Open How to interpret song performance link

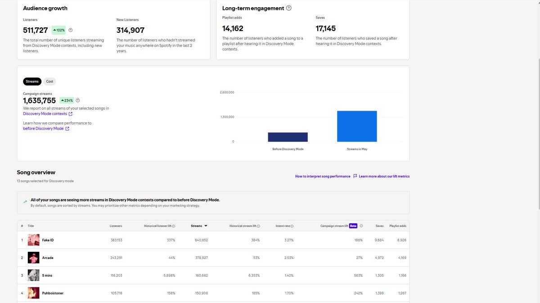pyautogui.click(x=323, y=176)
